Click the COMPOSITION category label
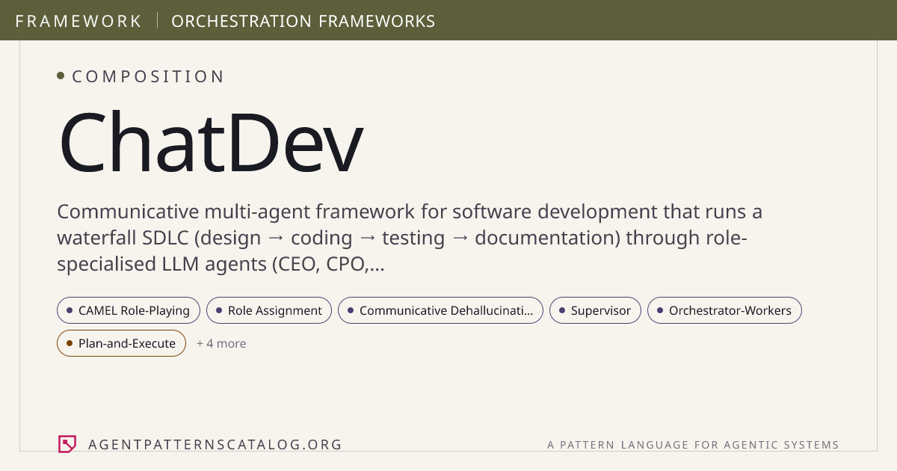897x471 pixels. [x=148, y=76]
